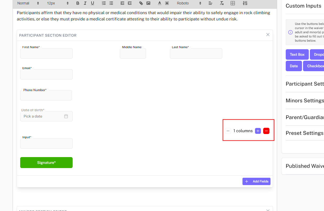
Task: Delete the row with red minus button
Action: pyautogui.click(x=266, y=131)
